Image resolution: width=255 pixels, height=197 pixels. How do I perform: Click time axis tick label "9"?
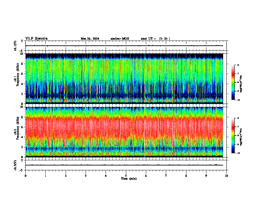[206, 176]
